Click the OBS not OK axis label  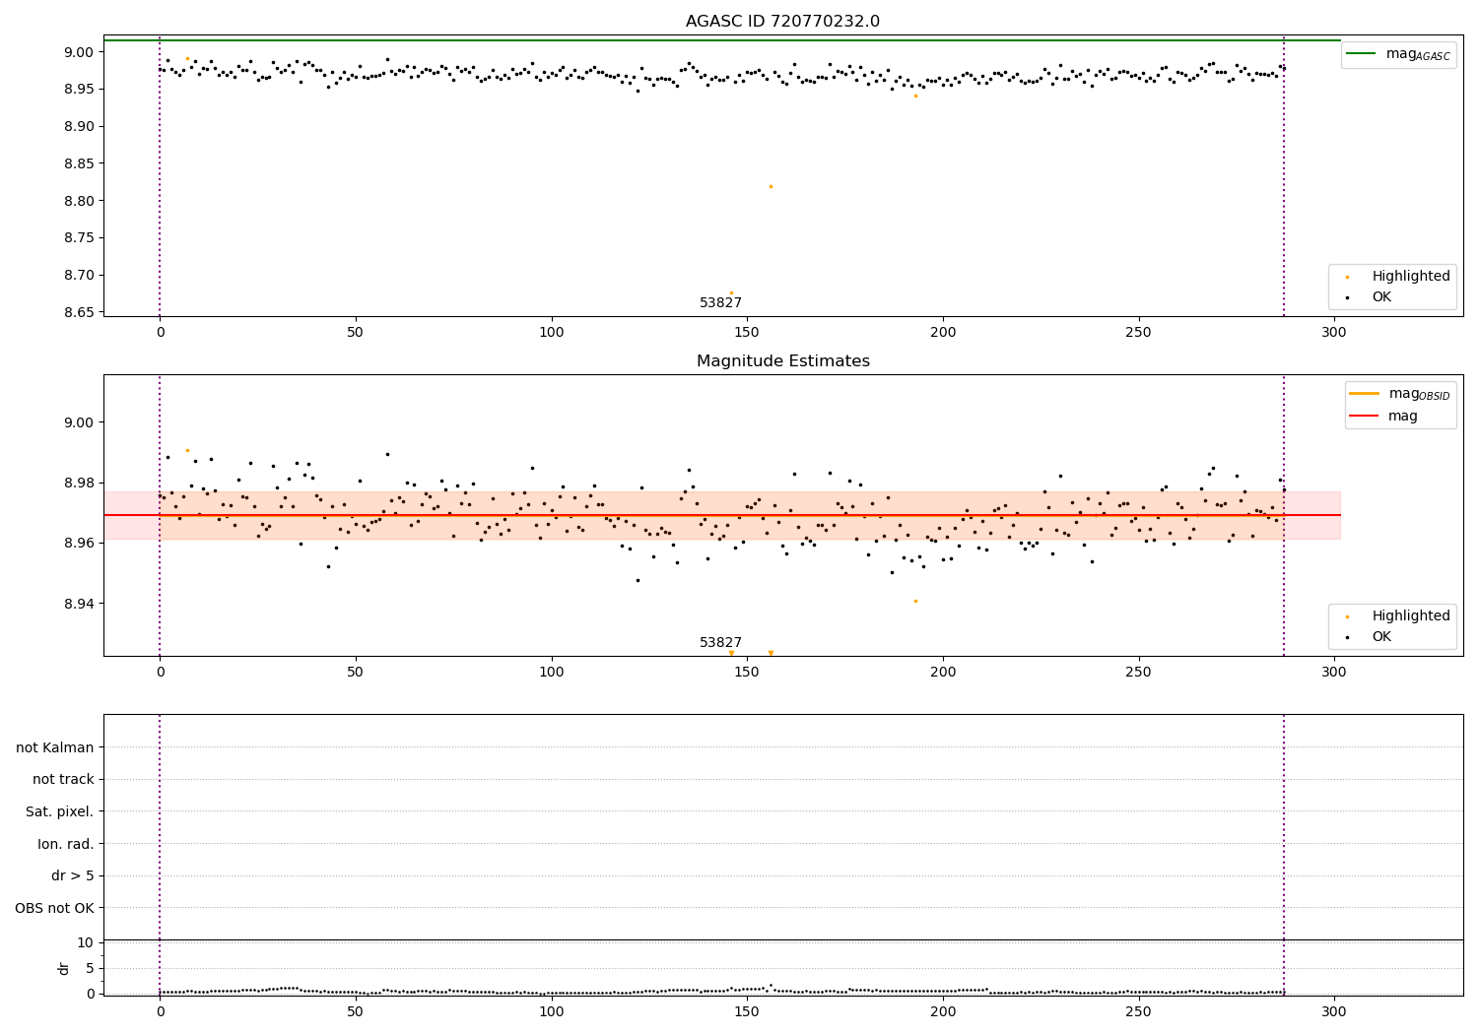(x=55, y=908)
